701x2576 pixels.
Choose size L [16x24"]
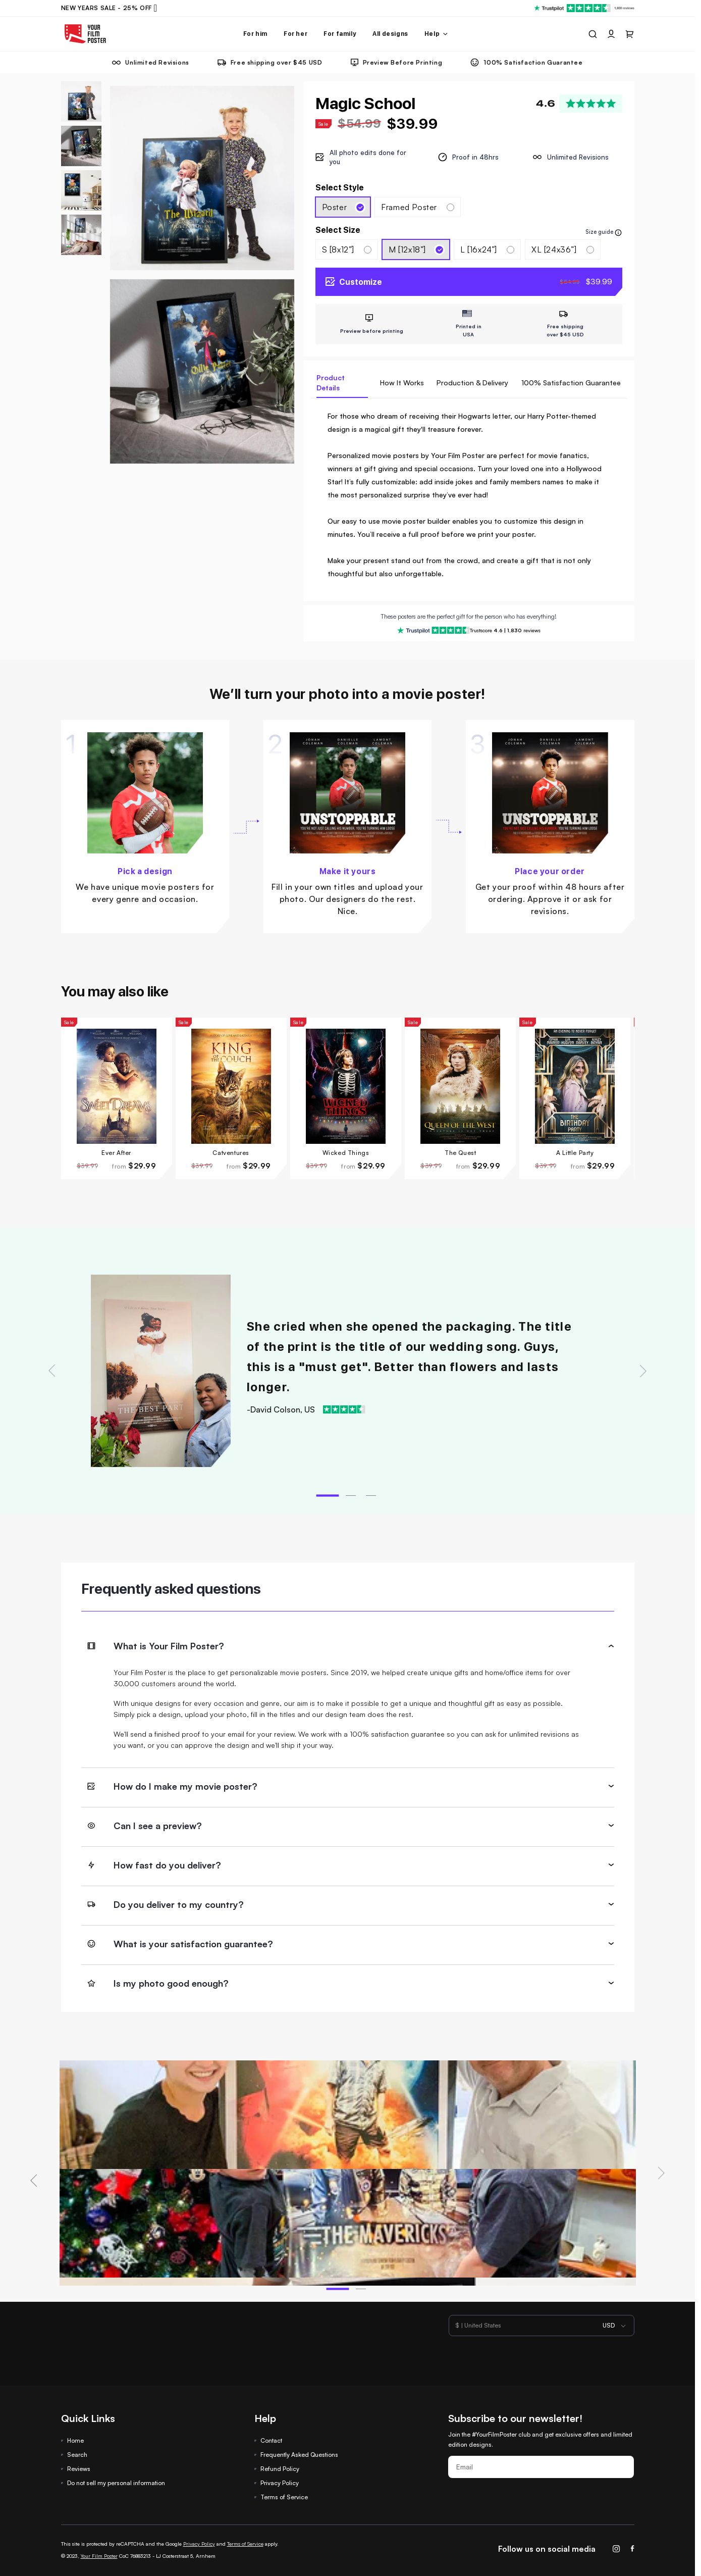coord(487,250)
